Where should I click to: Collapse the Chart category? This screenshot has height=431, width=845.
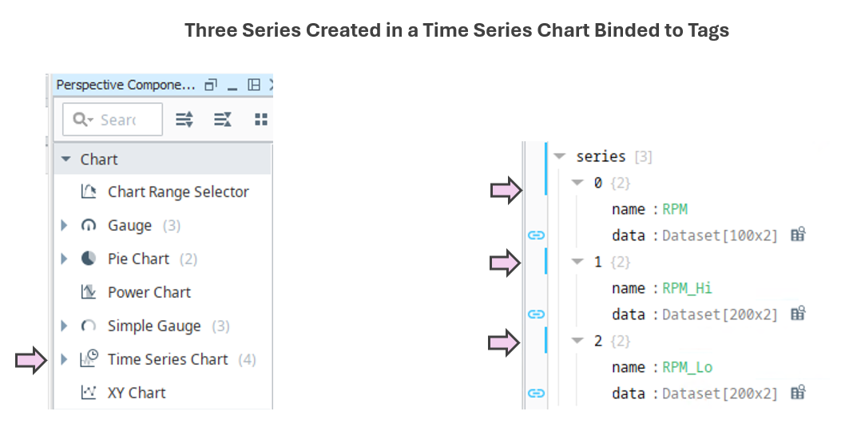pos(66,160)
